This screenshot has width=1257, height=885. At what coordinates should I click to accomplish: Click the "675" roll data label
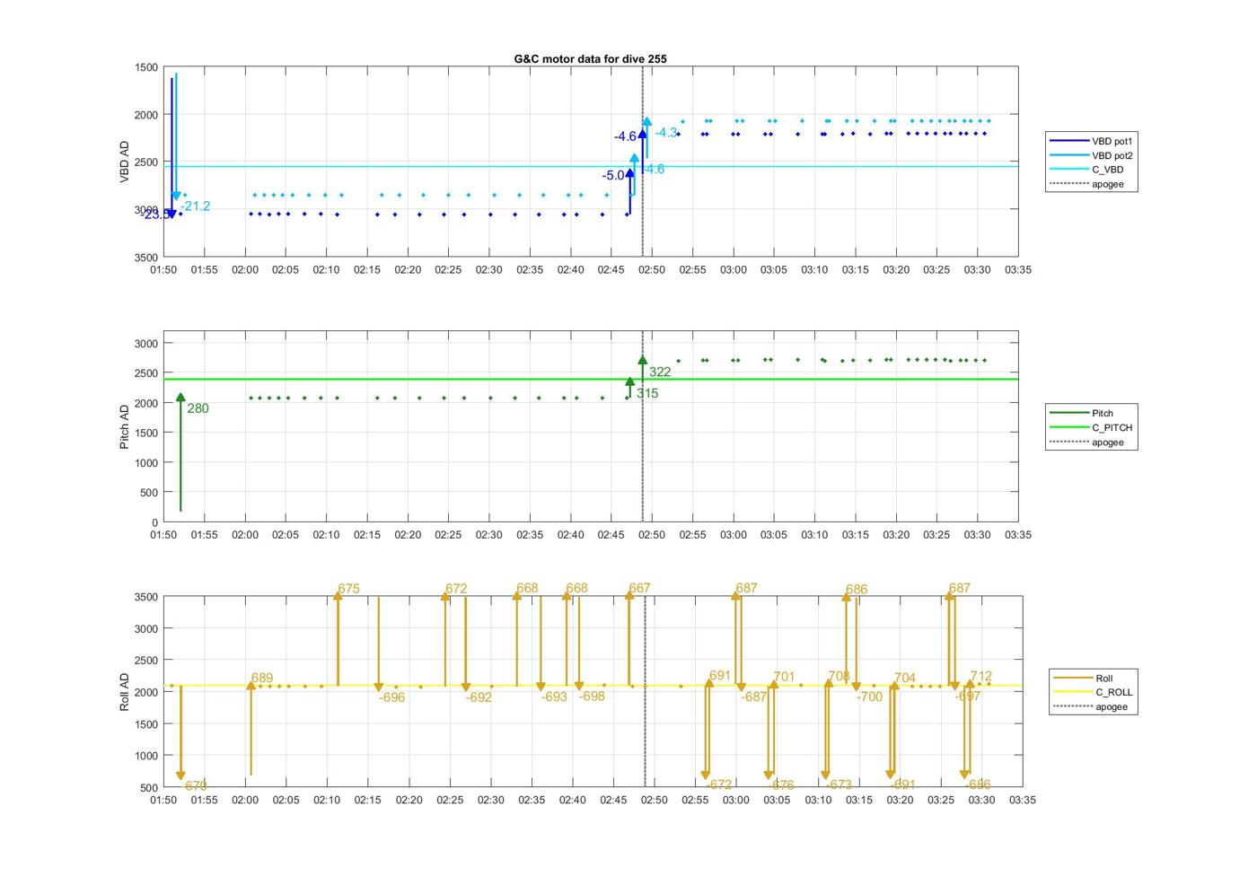pyautogui.click(x=348, y=590)
